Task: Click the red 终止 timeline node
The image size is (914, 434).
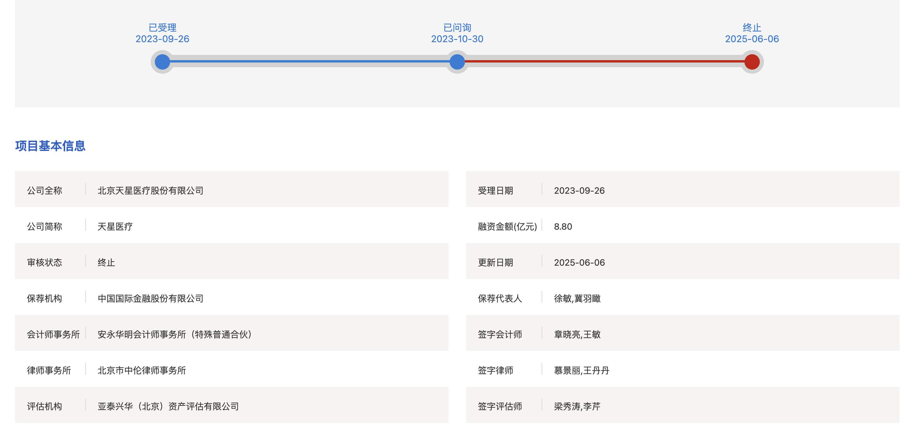Action: [752, 62]
